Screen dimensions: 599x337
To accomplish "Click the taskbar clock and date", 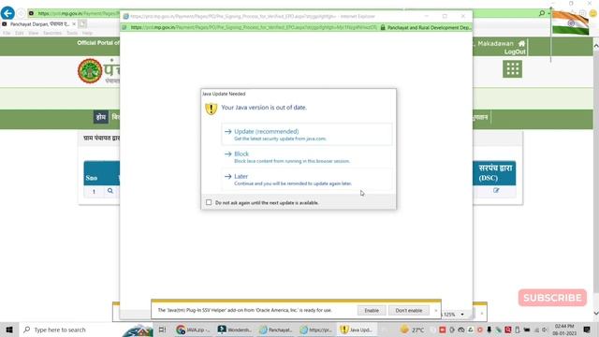I will point(564,330).
